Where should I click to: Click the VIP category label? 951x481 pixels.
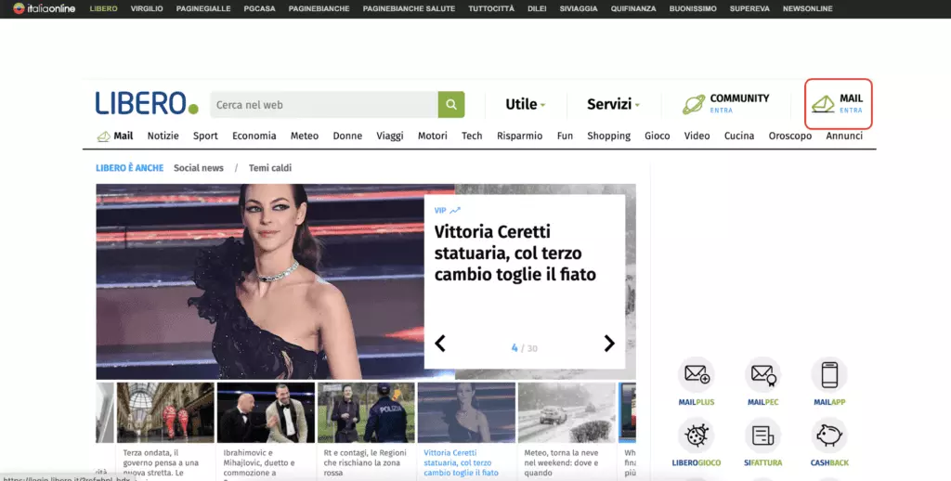coord(440,211)
